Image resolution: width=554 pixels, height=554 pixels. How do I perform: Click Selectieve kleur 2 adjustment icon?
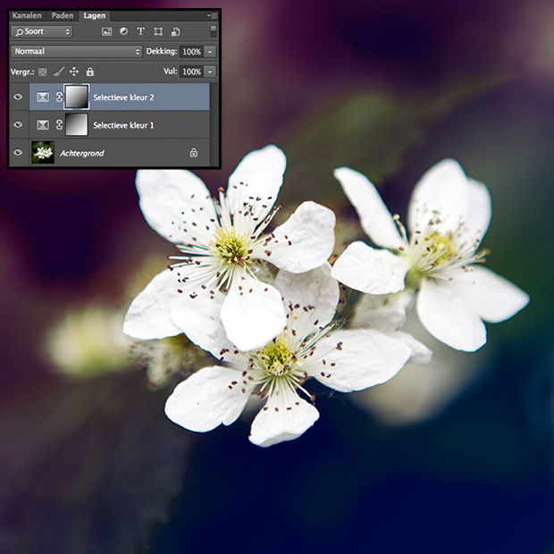click(43, 97)
